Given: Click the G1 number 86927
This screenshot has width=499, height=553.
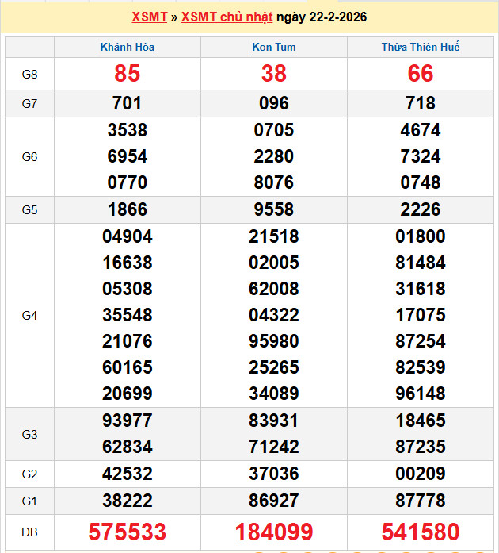Looking at the screenshot, I should click(x=274, y=501).
